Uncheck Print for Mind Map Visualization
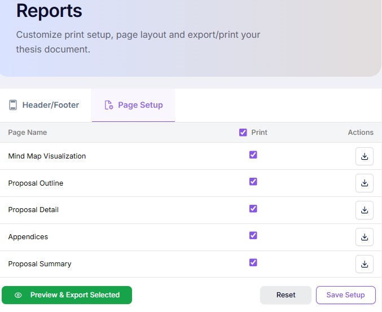Viewport: 382px width, 312px height. coord(253,155)
